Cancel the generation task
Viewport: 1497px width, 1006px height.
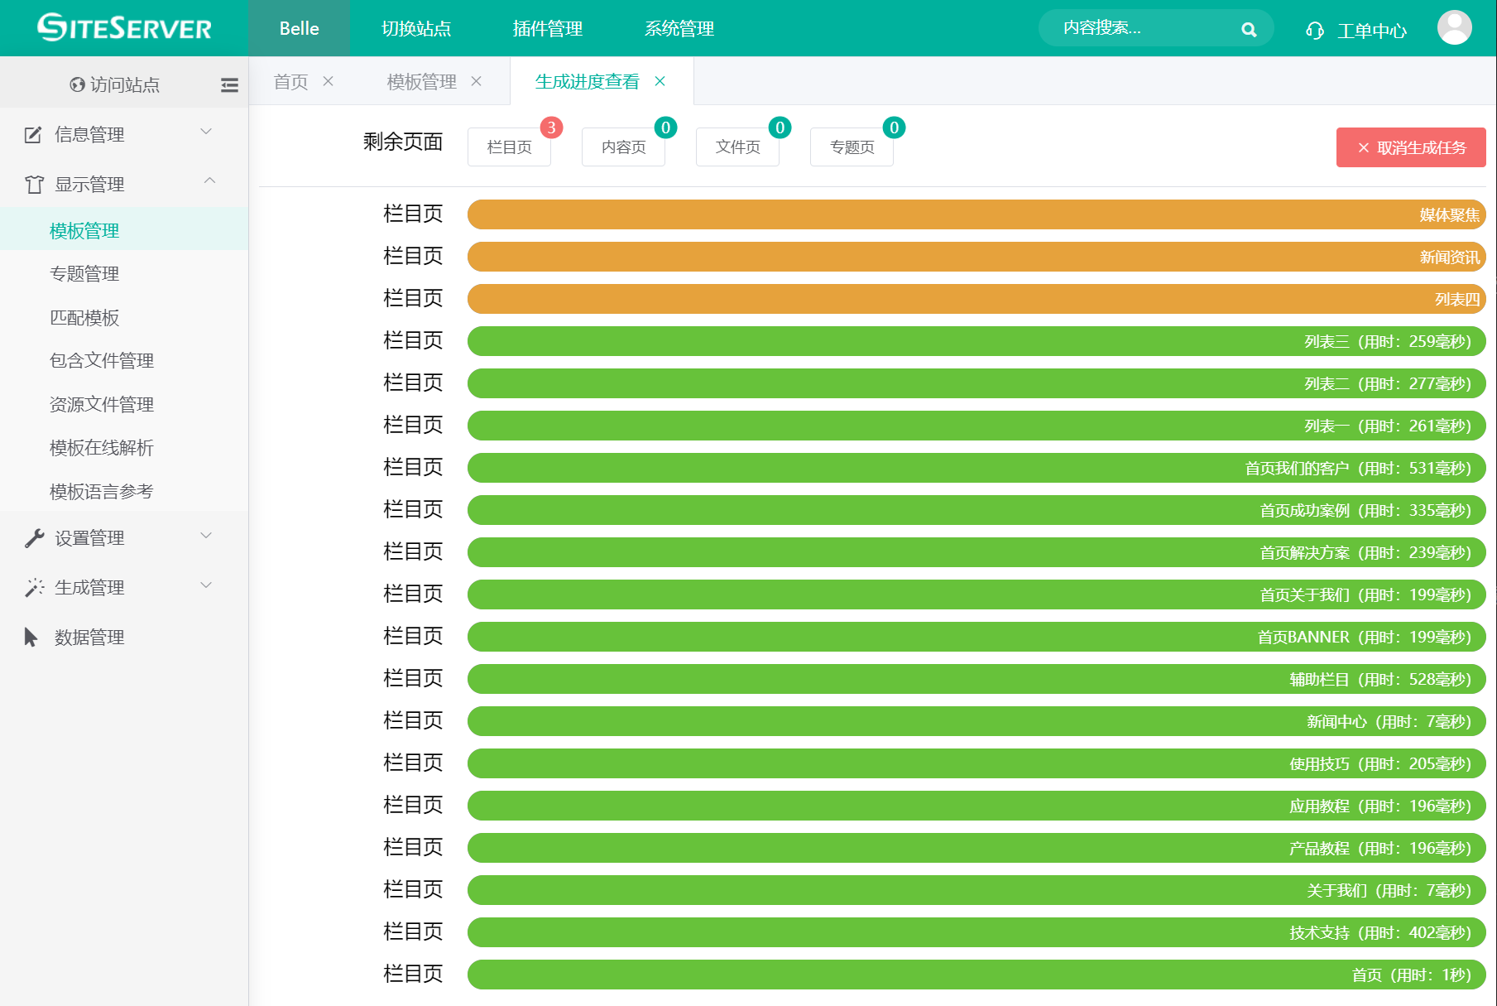tap(1410, 147)
